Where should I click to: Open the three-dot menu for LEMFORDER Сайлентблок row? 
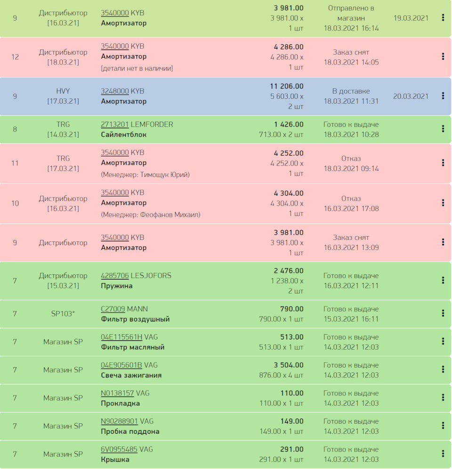[443, 129]
